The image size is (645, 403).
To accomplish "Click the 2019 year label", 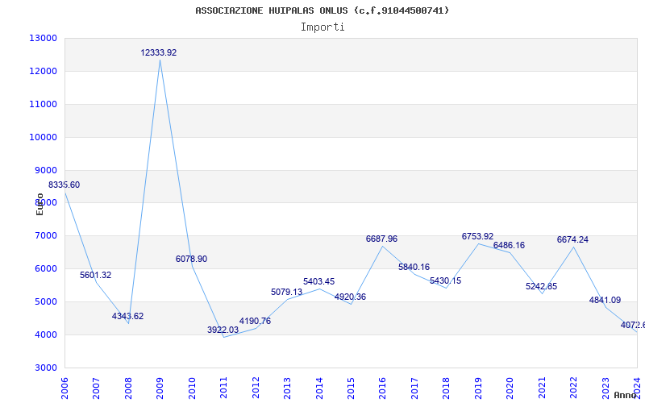I will click(x=478, y=388).
